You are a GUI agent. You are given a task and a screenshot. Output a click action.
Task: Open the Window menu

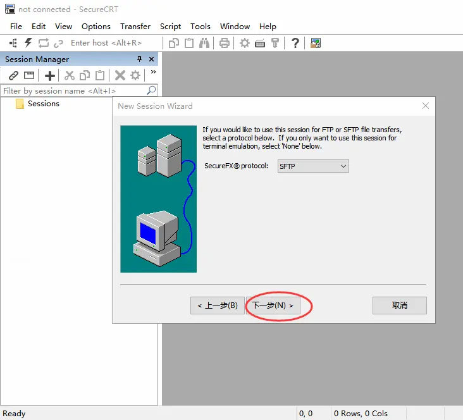click(x=235, y=27)
